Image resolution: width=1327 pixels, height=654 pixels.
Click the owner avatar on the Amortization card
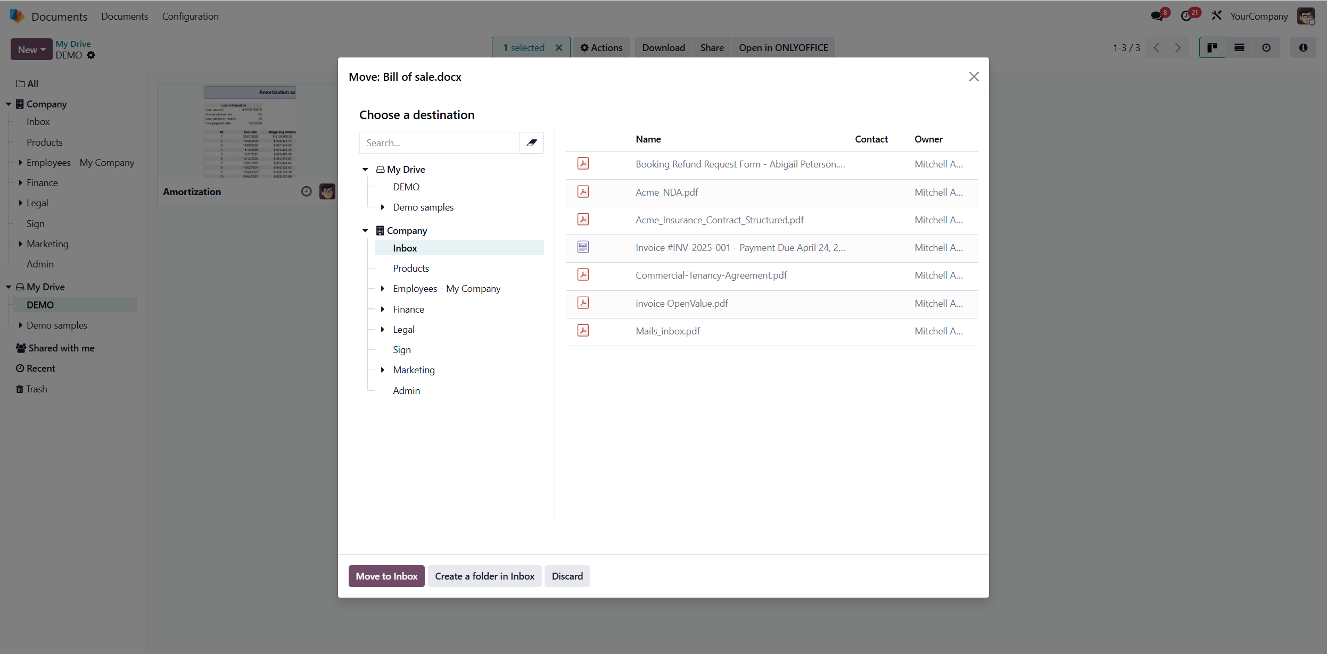pos(327,191)
